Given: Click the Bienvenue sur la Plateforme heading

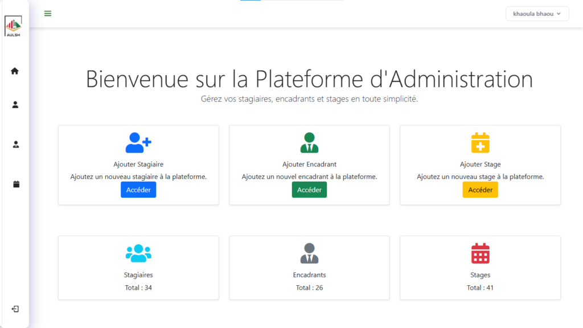Looking at the screenshot, I should 309,79.
